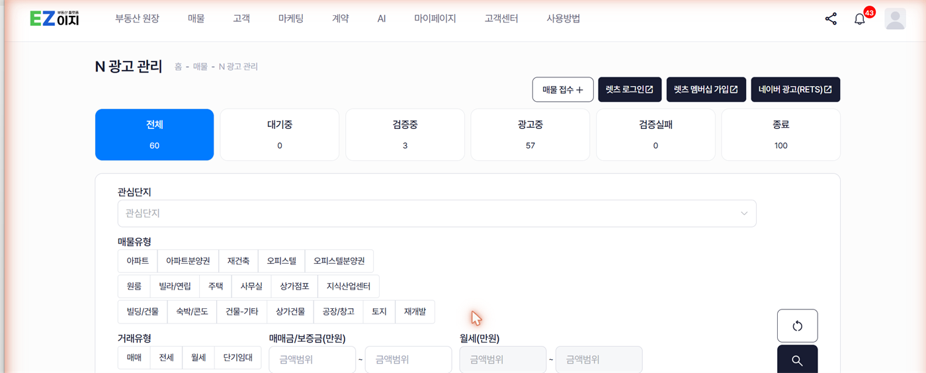Viewport: 926px width, 373px height.
Task: Toggle 재개발 property type filter
Action: coord(415,311)
